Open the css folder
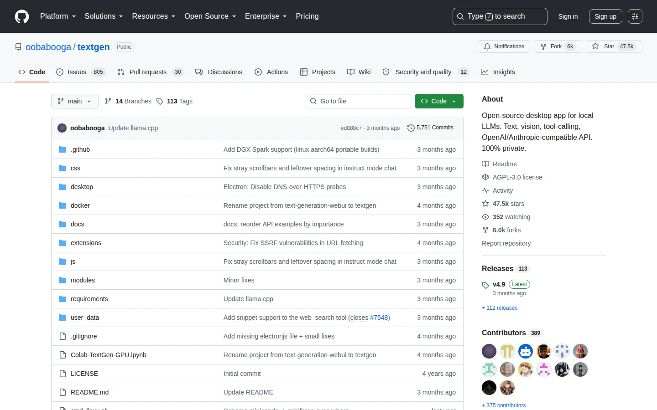Screen dimensions: 657x410 [75, 168]
